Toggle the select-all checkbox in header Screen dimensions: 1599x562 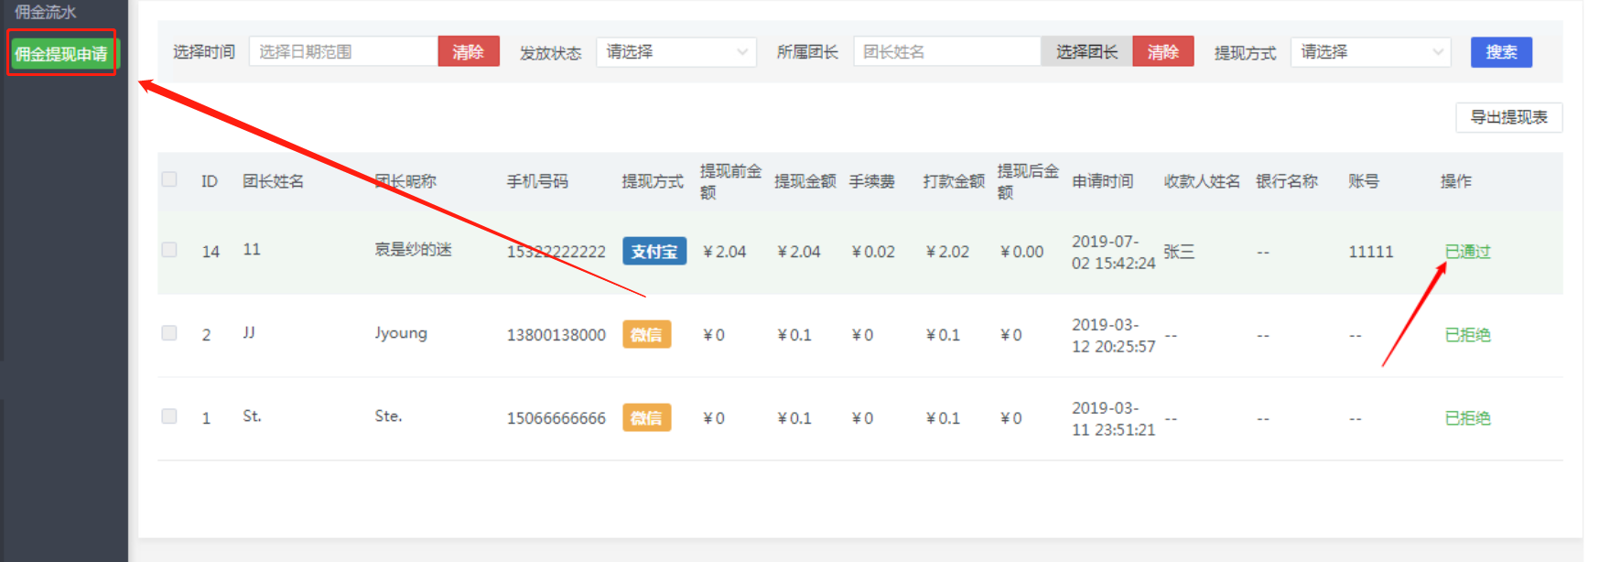(x=169, y=179)
